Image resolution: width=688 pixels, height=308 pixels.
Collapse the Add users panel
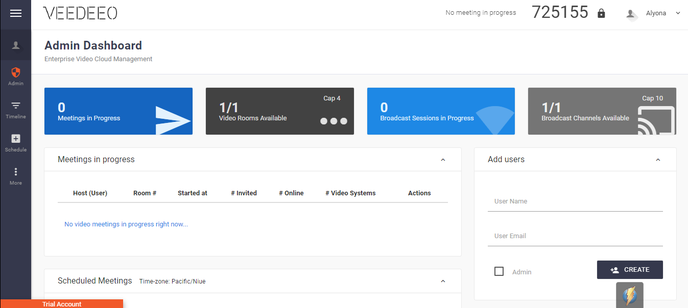(658, 160)
